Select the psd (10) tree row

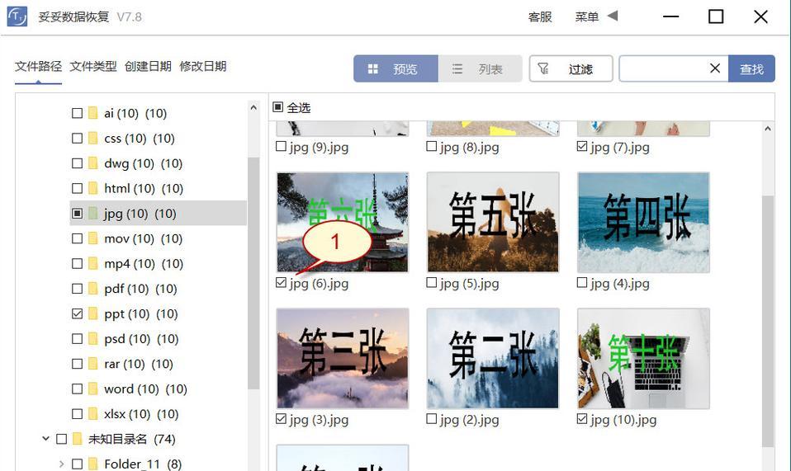(158, 338)
